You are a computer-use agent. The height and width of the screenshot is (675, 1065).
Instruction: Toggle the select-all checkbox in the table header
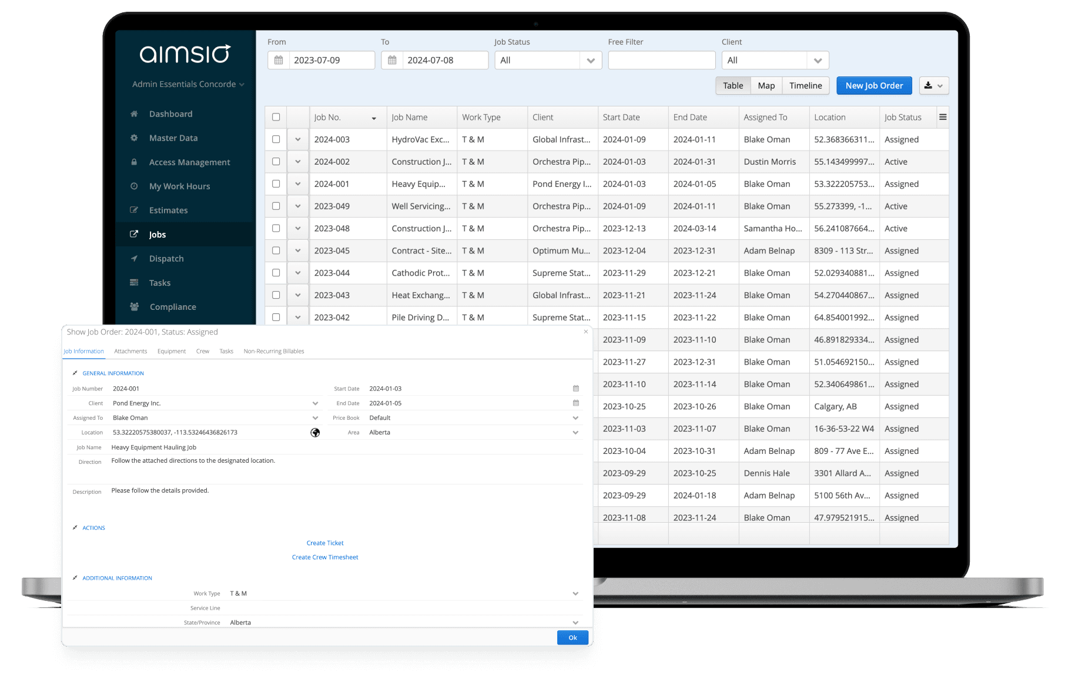click(276, 117)
